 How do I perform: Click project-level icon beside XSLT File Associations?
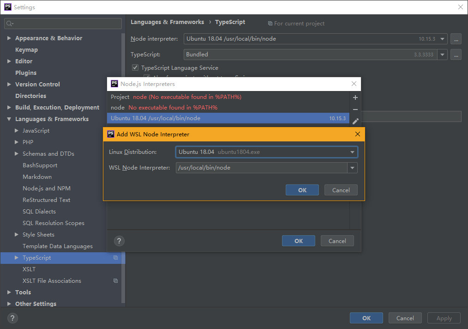(x=115, y=280)
